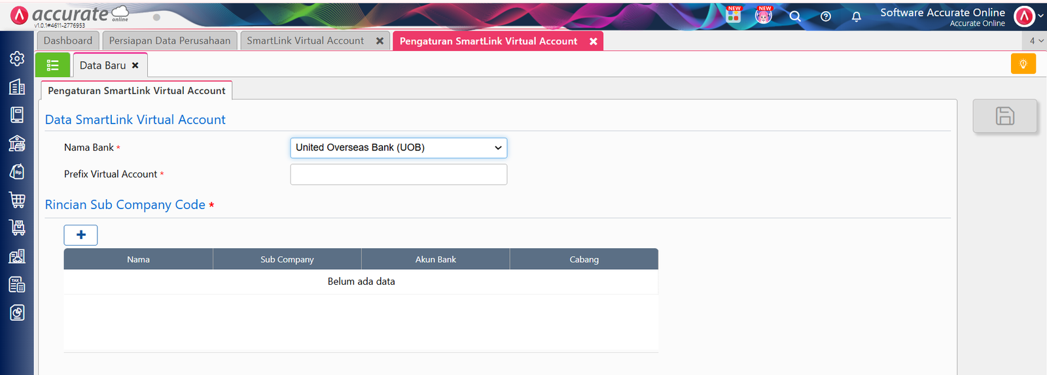The image size is (1047, 375).
Task: Open the Cash & Bank icon in sidebar
Action: (x=17, y=143)
